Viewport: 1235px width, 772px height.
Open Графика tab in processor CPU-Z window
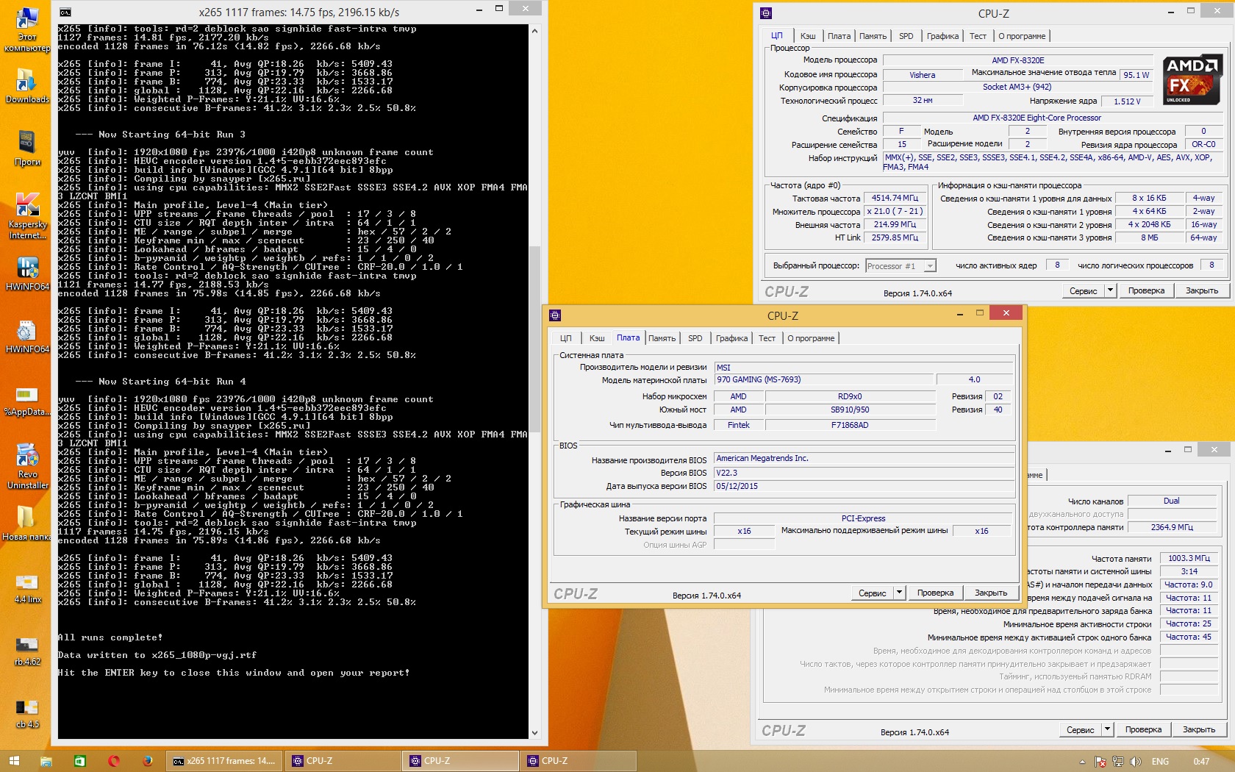pos(942,36)
